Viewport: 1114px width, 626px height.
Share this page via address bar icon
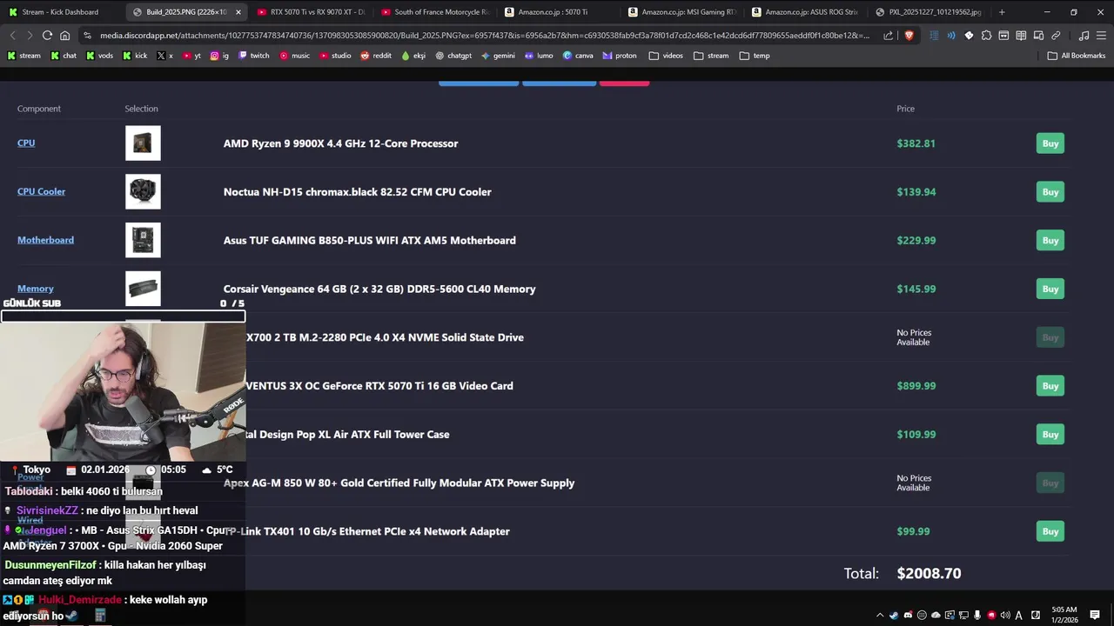point(888,36)
